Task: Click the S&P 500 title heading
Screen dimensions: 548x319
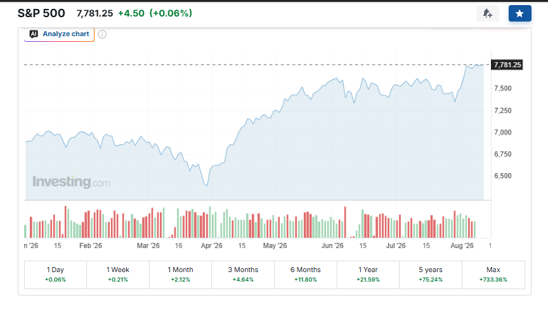Action: pyautogui.click(x=41, y=13)
